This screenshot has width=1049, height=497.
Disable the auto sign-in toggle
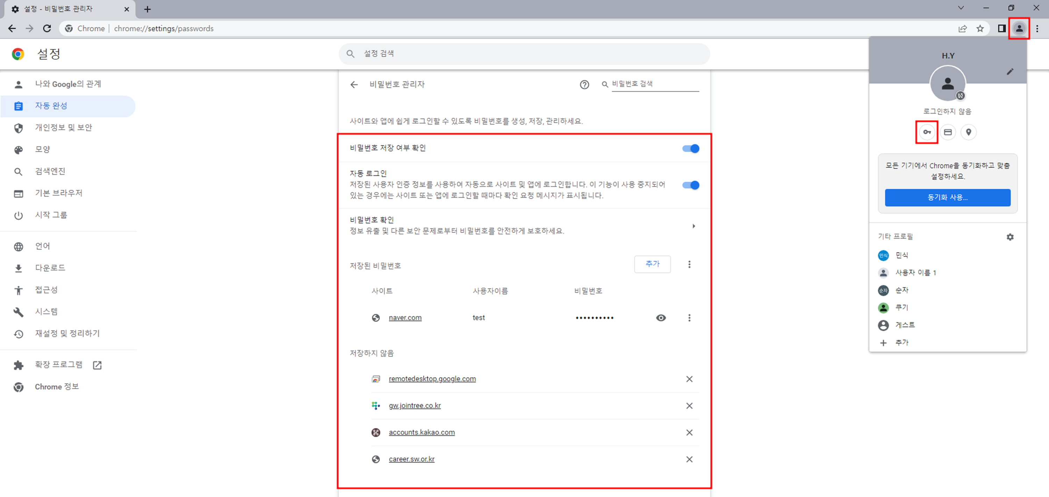click(691, 185)
